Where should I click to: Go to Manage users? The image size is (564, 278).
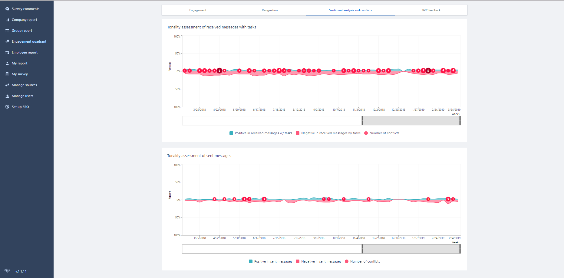22,96
